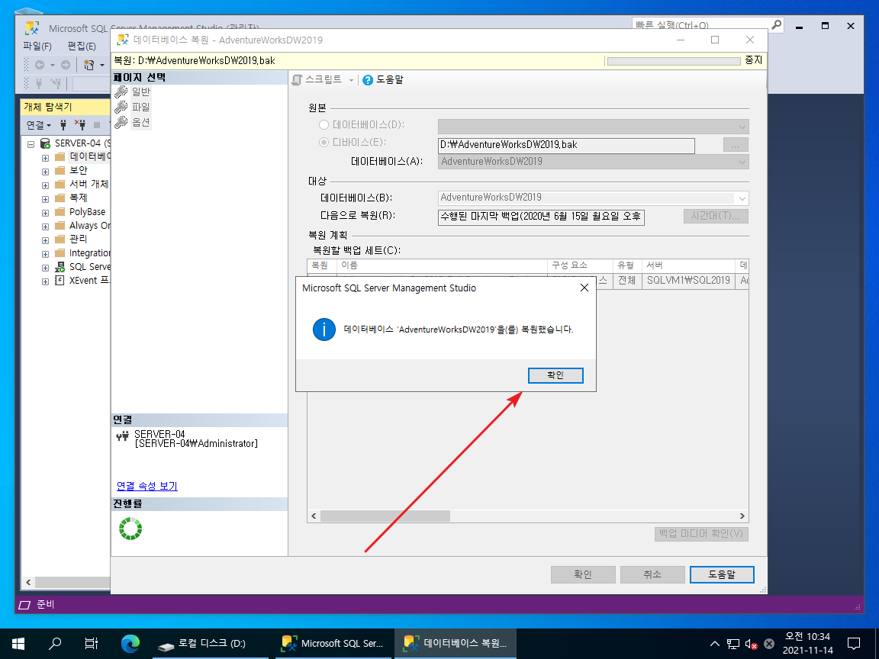The width and height of the screenshot is (879, 659).
Task: Open the notification center icon
Action: tap(853, 644)
